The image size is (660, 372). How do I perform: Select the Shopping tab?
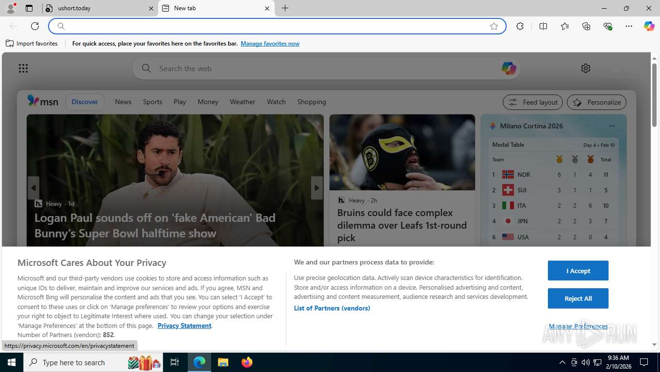(x=312, y=102)
